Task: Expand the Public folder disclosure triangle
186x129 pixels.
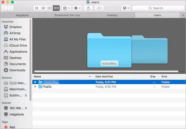Action: click(x=35, y=87)
